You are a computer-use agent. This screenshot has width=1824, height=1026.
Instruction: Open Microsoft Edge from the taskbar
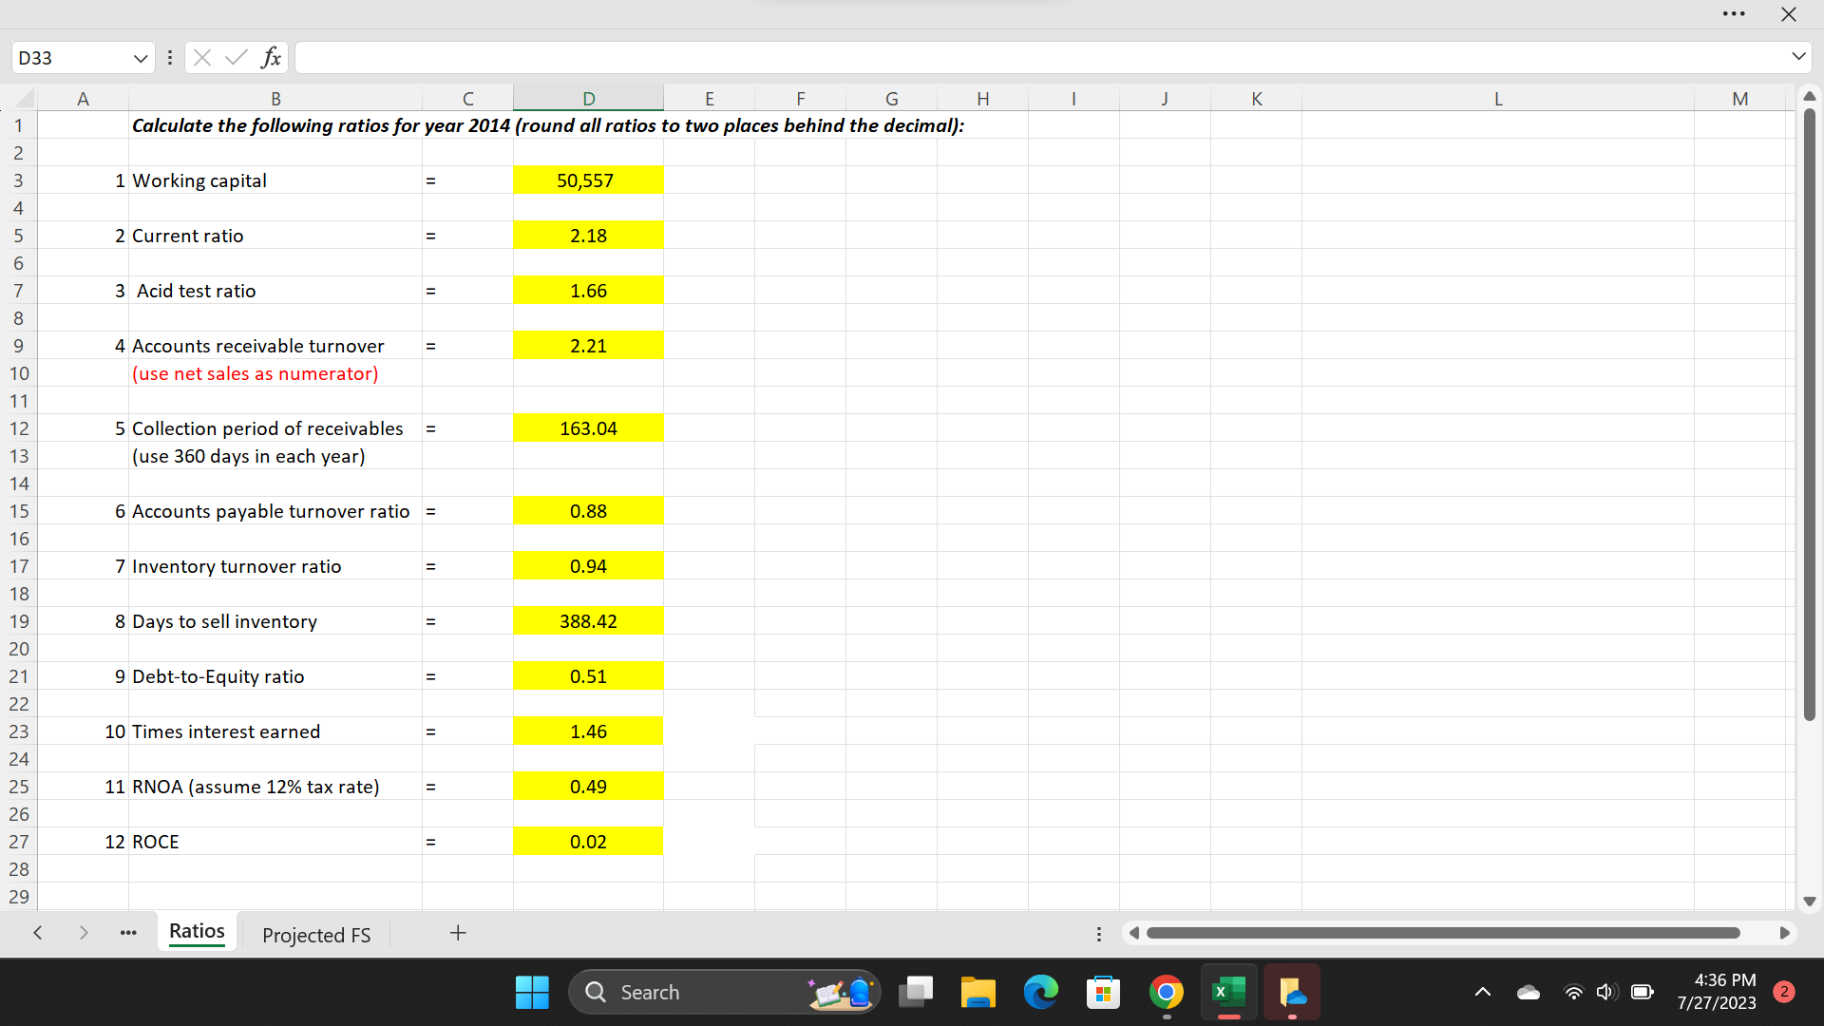coord(1040,993)
